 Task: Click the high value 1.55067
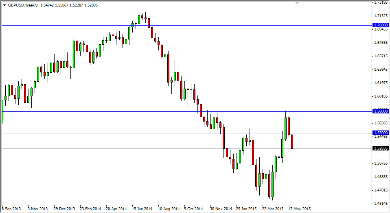pos(62,5)
